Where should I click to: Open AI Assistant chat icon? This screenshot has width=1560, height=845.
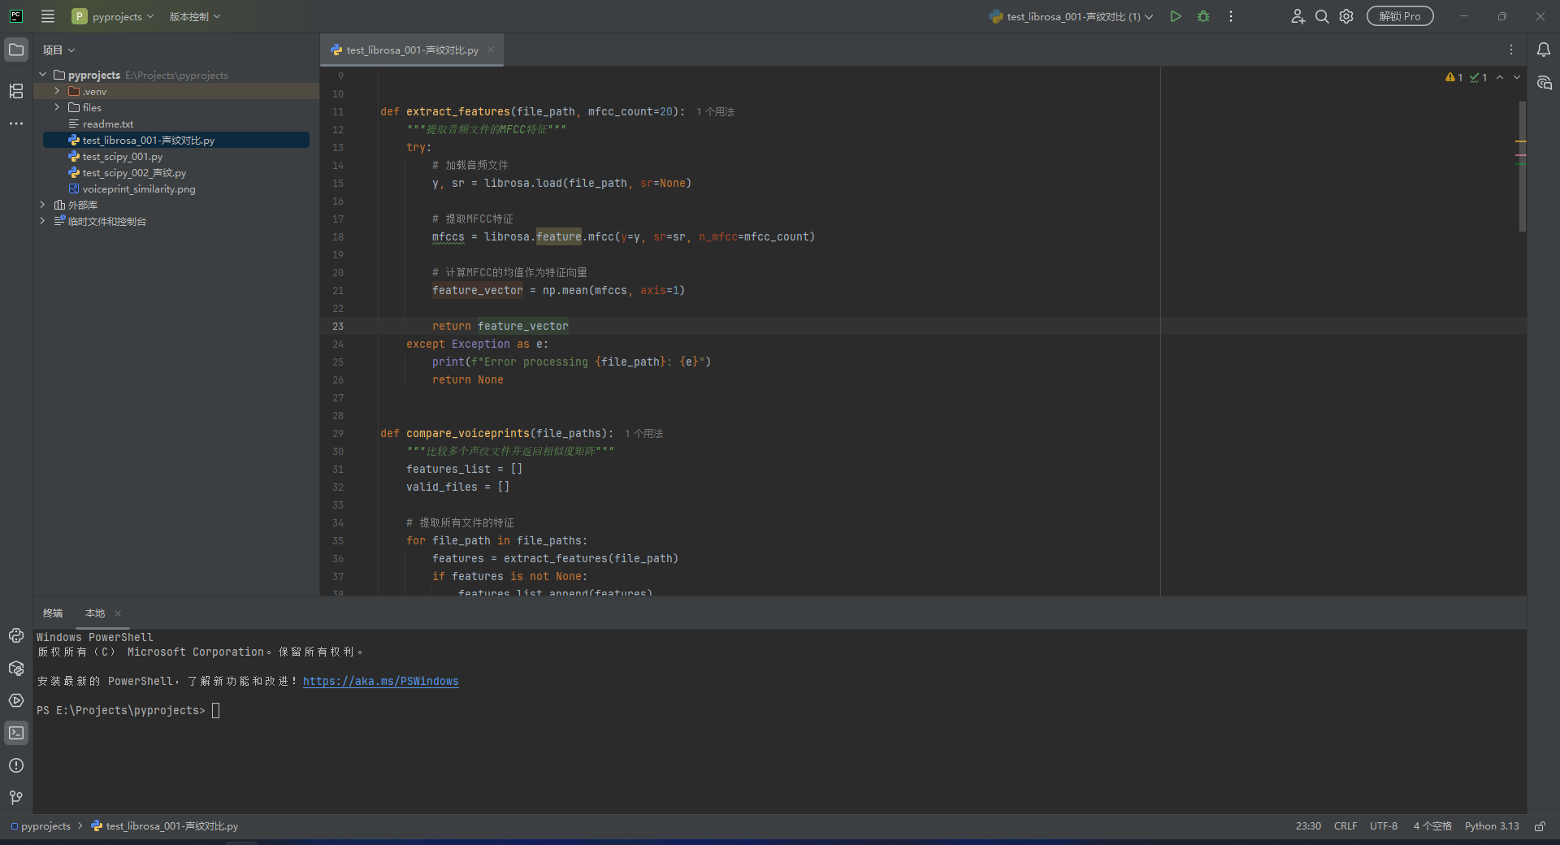[1544, 83]
